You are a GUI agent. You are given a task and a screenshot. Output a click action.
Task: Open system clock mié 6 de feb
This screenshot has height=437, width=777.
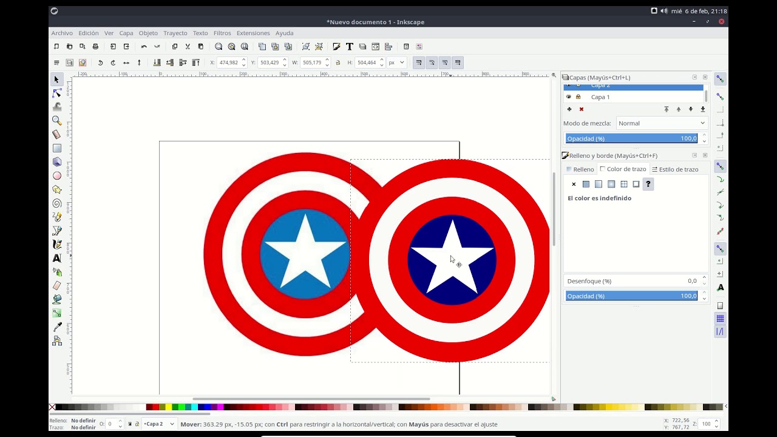tap(698, 11)
